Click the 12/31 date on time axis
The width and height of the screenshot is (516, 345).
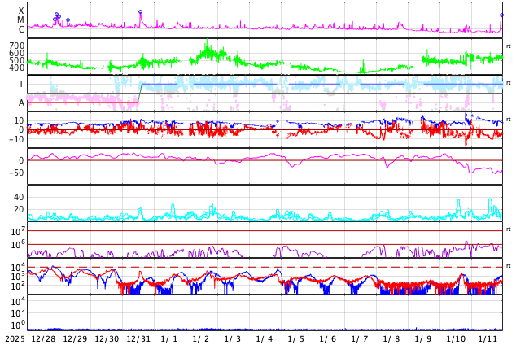click(138, 338)
